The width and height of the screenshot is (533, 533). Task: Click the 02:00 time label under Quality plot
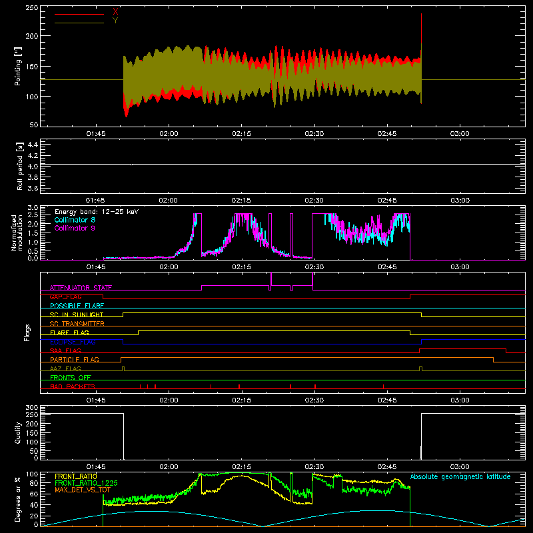[169, 467]
